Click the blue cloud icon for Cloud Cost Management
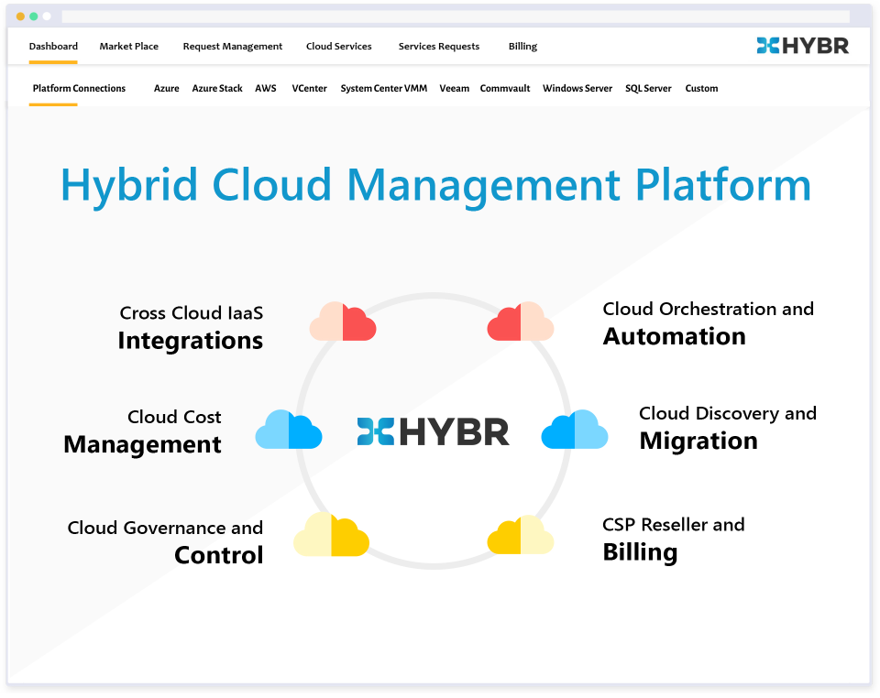Image resolution: width=880 pixels, height=698 pixels. [x=289, y=429]
